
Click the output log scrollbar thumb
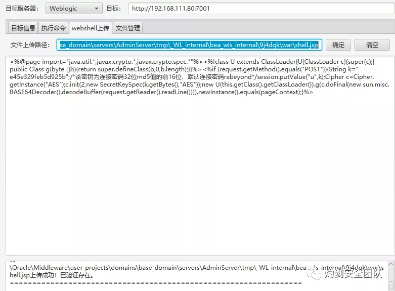(391, 285)
